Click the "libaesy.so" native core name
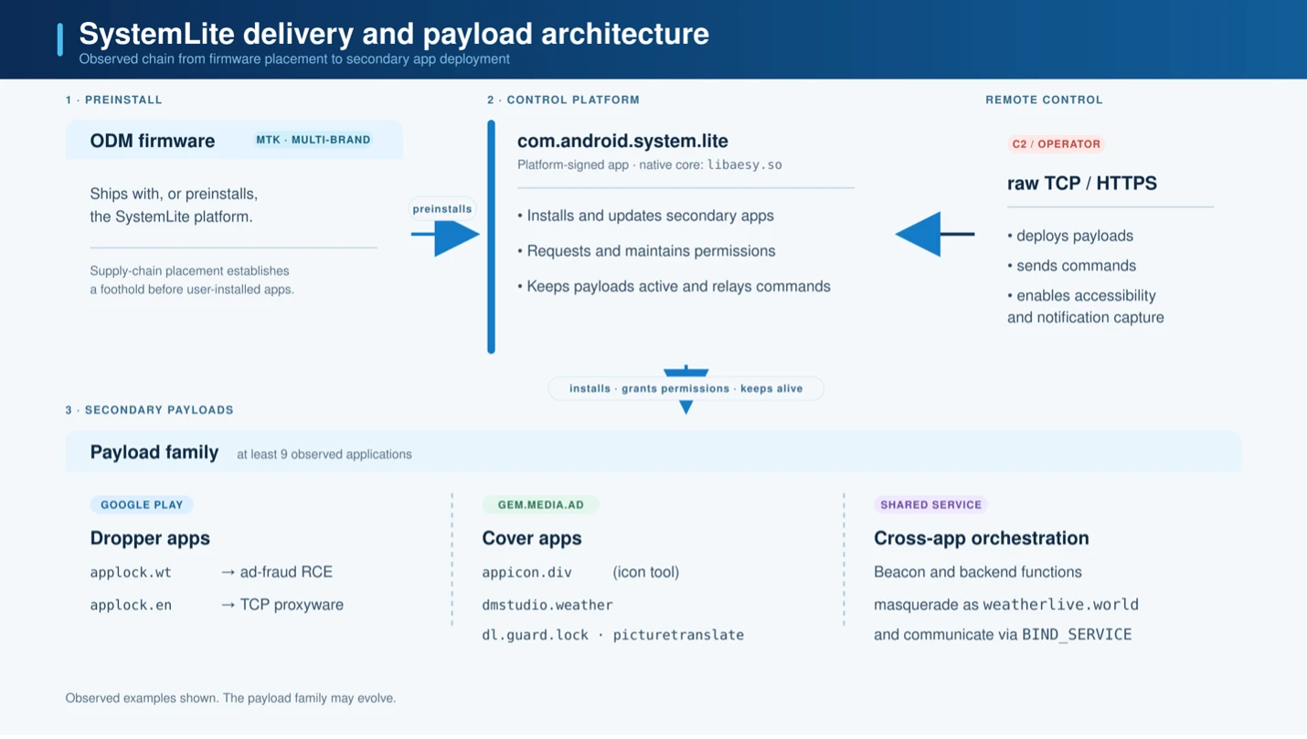Screen dimensions: 1307x739 [x=744, y=165]
